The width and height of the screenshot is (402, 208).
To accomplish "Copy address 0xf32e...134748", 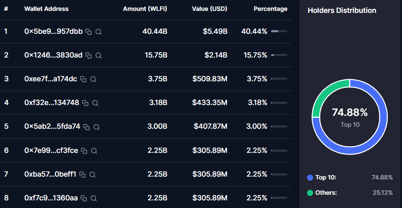I will point(85,103).
